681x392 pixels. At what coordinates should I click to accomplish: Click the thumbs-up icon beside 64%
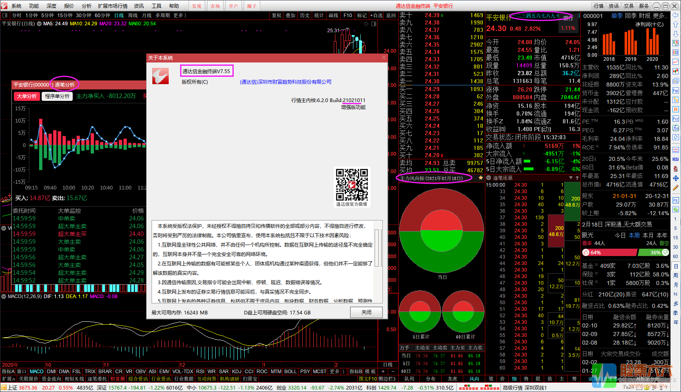(586, 253)
